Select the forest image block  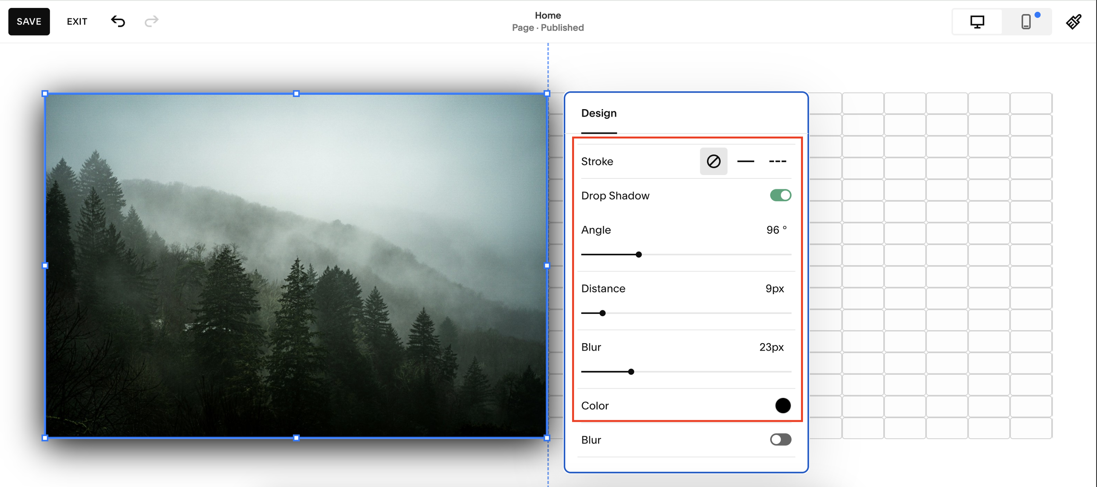click(x=296, y=265)
